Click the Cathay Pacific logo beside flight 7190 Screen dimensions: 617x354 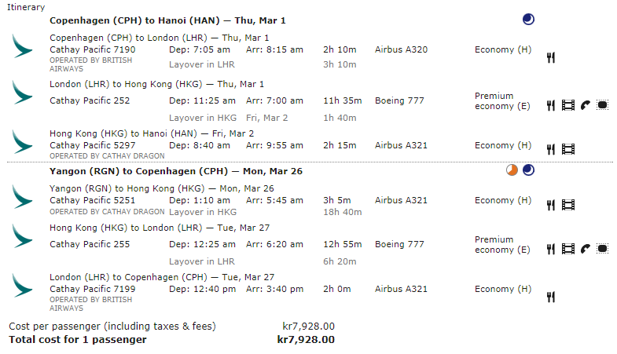tap(23, 46)
